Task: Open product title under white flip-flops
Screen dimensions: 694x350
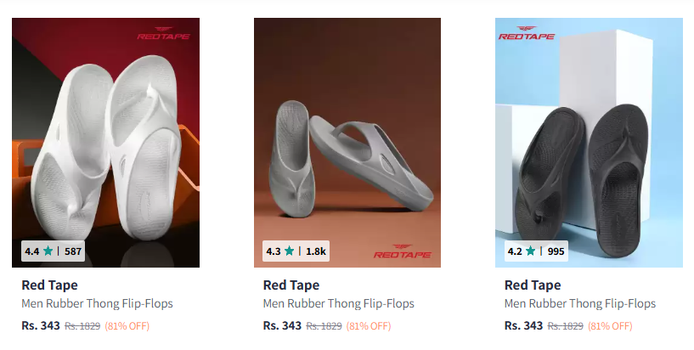Action: click(97, 303)
